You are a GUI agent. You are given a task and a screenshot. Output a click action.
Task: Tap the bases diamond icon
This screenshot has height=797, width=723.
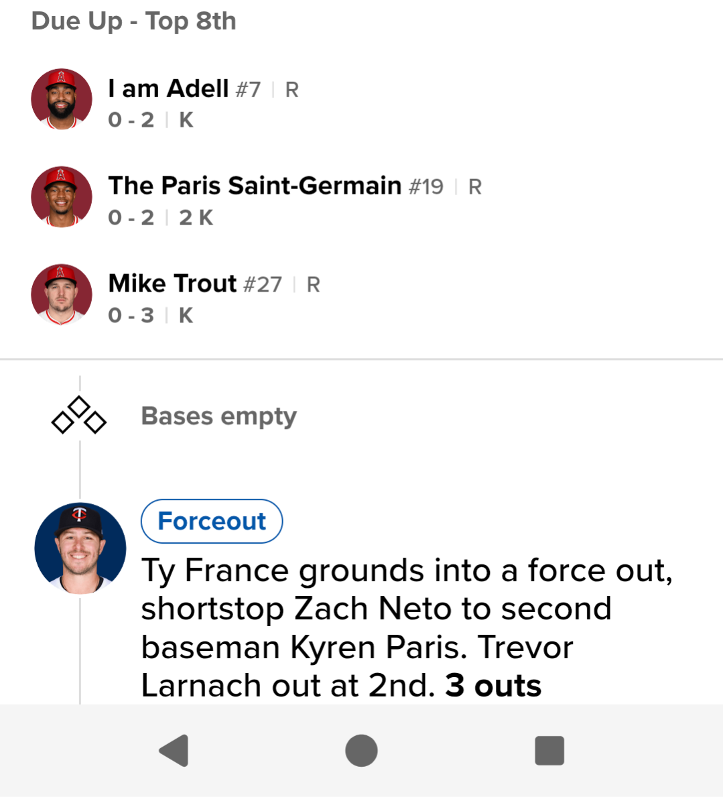click(x=79, y=416)
